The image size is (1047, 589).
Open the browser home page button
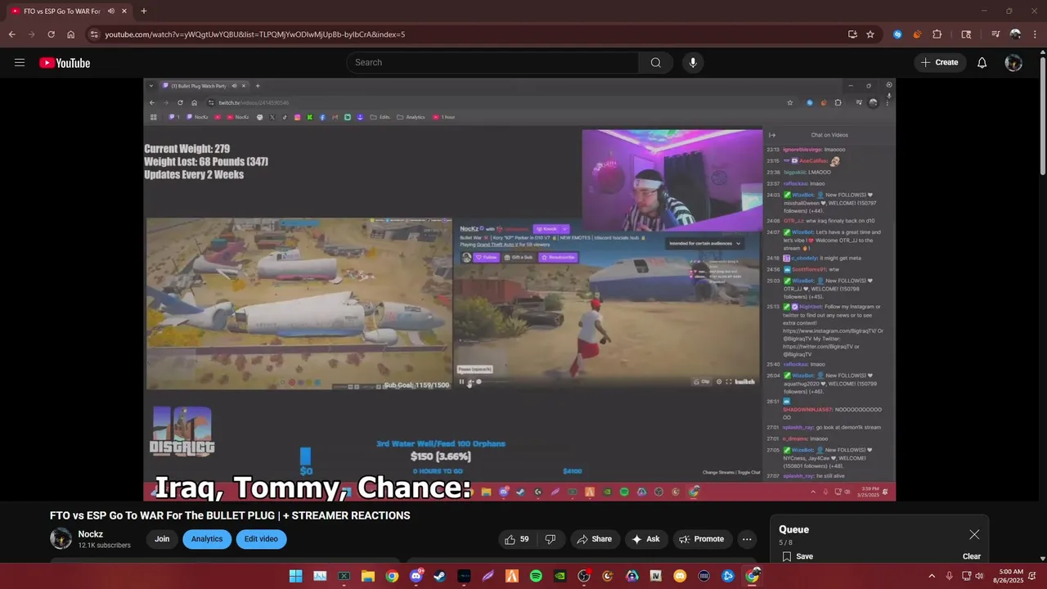coord(71,34)
